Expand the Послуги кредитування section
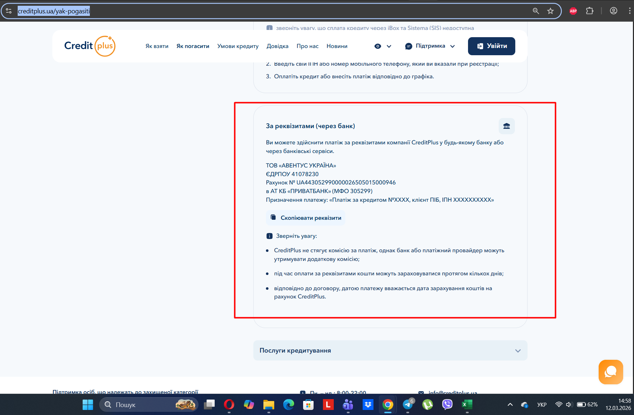 tap(390, 350)
